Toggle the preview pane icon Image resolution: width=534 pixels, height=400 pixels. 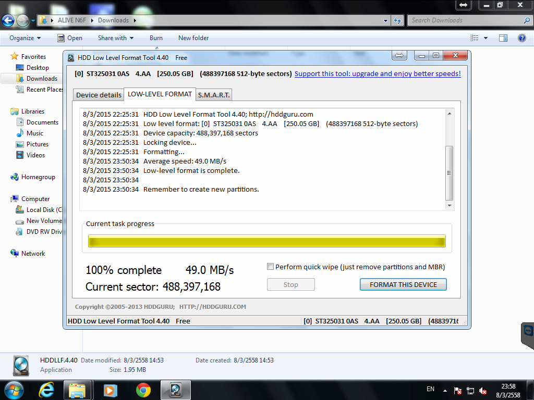tap(503, 38)
